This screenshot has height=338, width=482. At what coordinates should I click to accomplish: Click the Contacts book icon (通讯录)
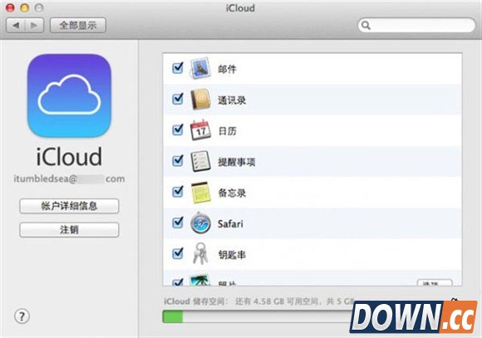pyautogui.click(x=200, y=99)
